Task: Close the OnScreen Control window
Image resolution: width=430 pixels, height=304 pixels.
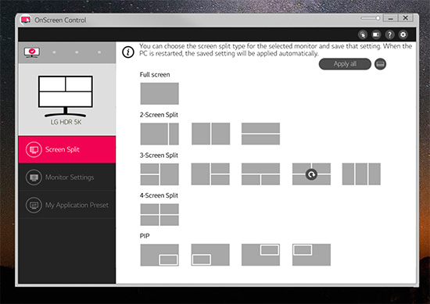Action: click(405, 18)
